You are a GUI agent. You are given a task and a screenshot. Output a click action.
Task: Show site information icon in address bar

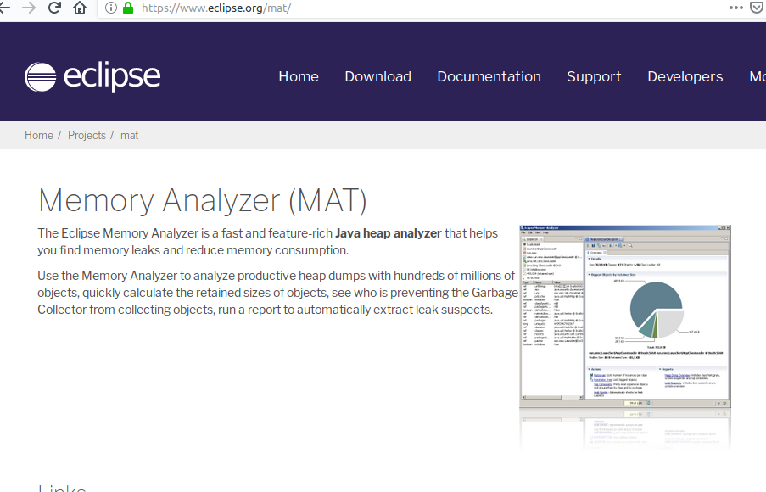[111, 8]
